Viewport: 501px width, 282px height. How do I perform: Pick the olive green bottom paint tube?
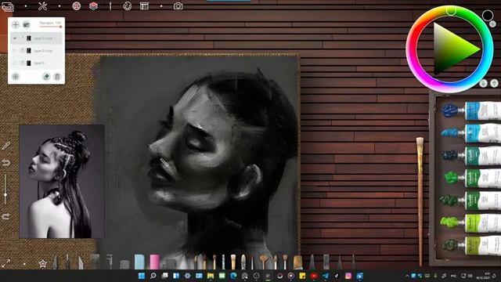471,245
